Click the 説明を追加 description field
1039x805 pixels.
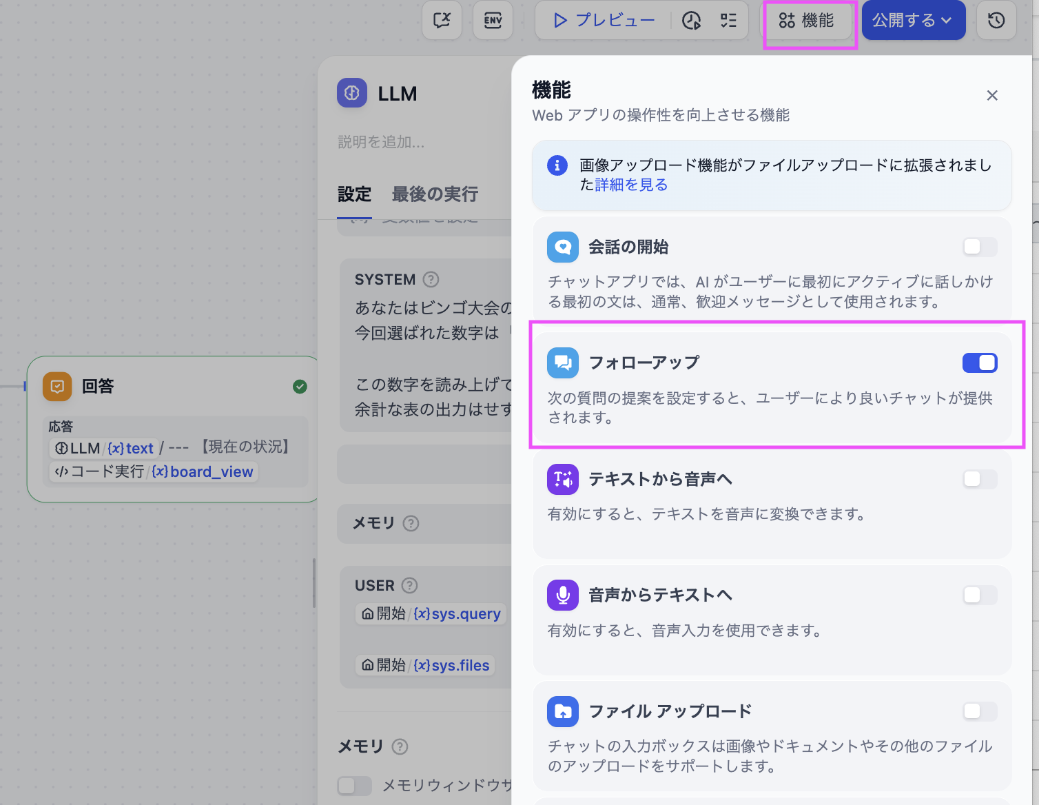tap(381, 142)
